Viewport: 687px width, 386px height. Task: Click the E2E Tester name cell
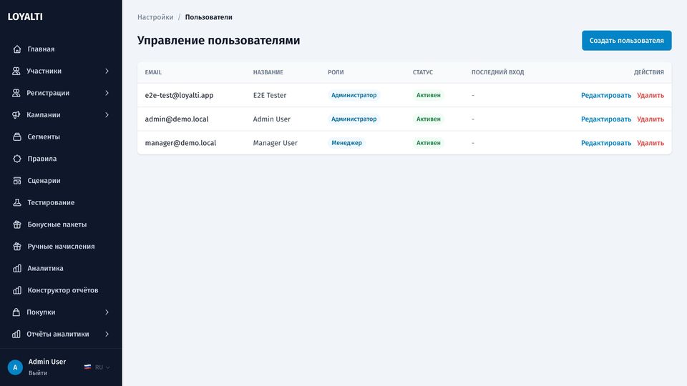(x=270, y=95)
